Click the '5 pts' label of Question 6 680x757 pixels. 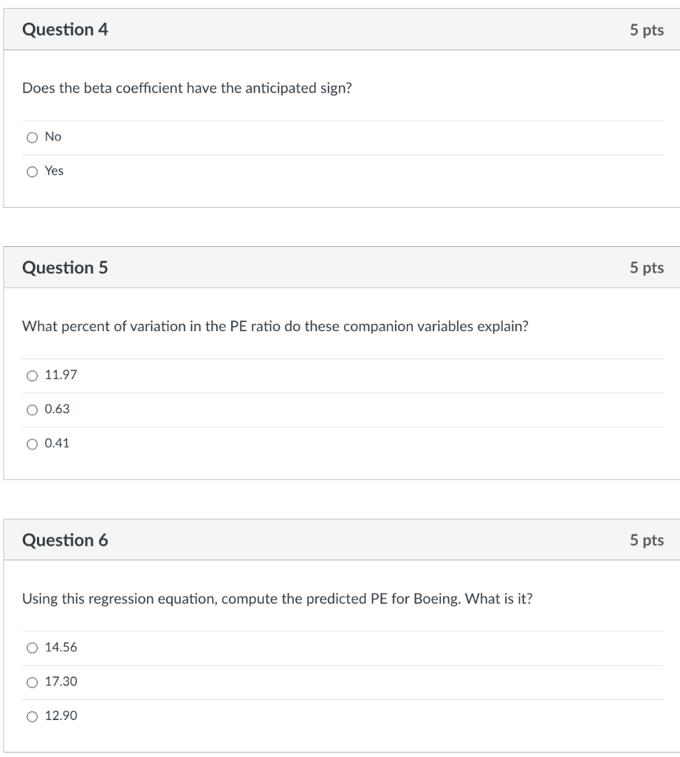click(x=646, y=540)
